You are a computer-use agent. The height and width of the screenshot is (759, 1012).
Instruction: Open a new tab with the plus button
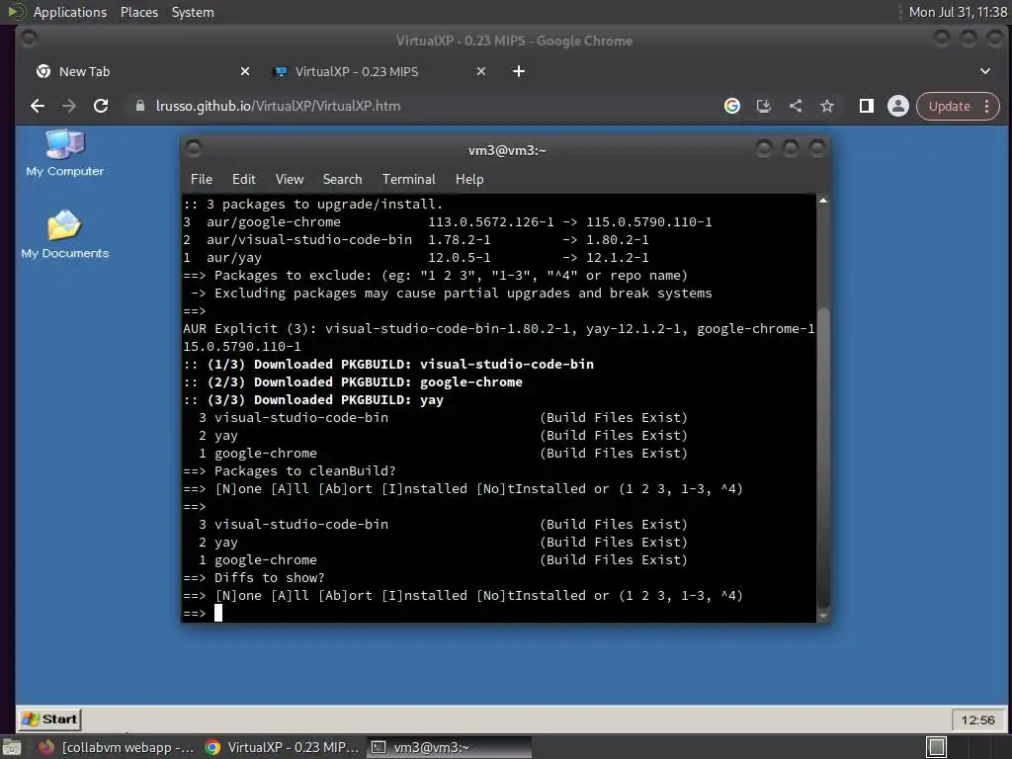(x=518, y=71)
